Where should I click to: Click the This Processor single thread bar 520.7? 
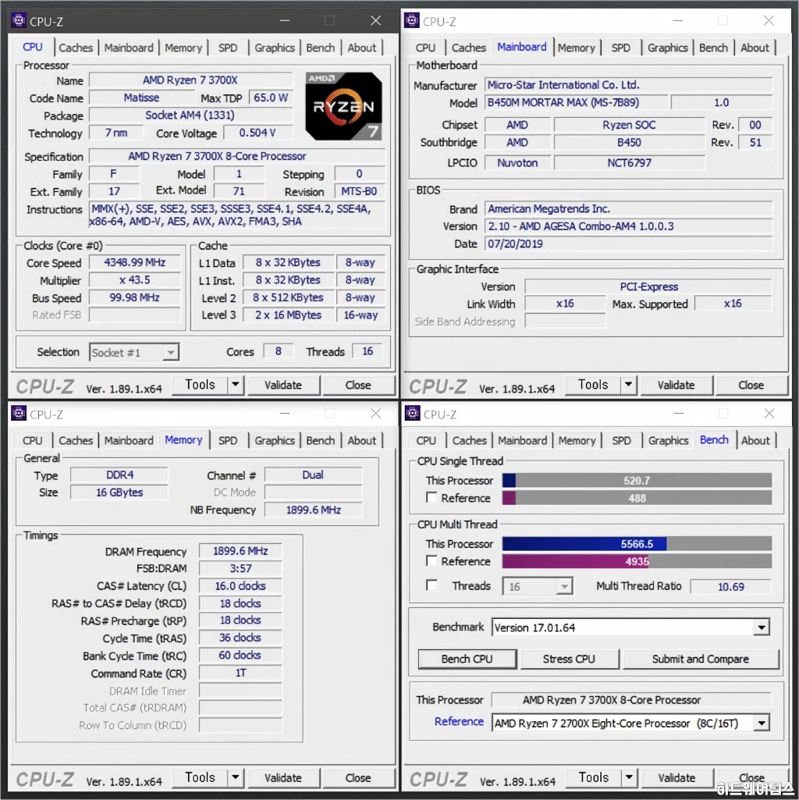click(x=637, y=480)
